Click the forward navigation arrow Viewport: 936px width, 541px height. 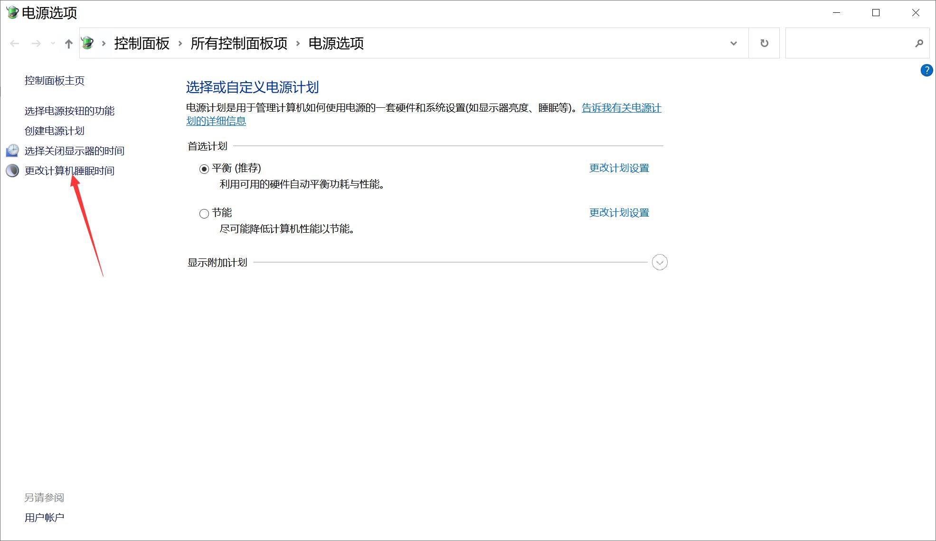(x=36, y=44)
